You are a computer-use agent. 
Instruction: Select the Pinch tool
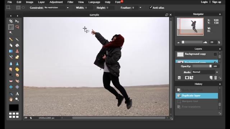pyautogui.click(x=17, y=87)
